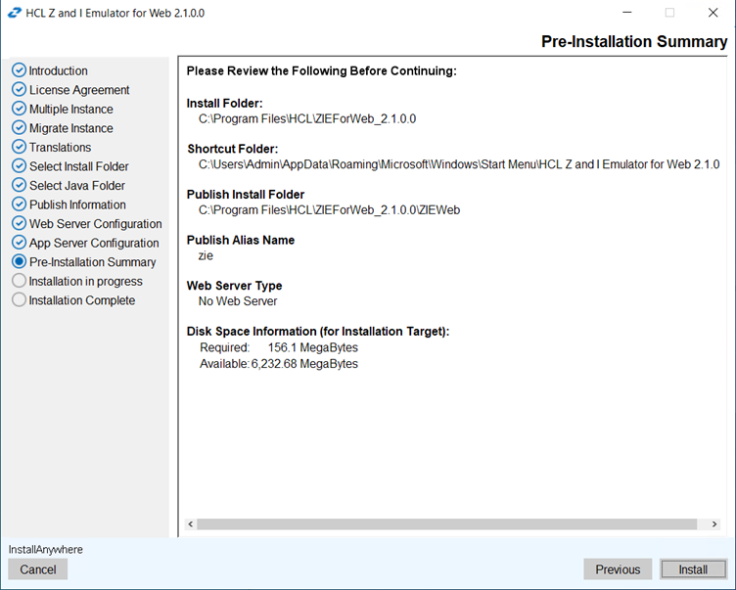Click the 'No Web Server' value
Viewport: 736px width, 590px height.
238,300
